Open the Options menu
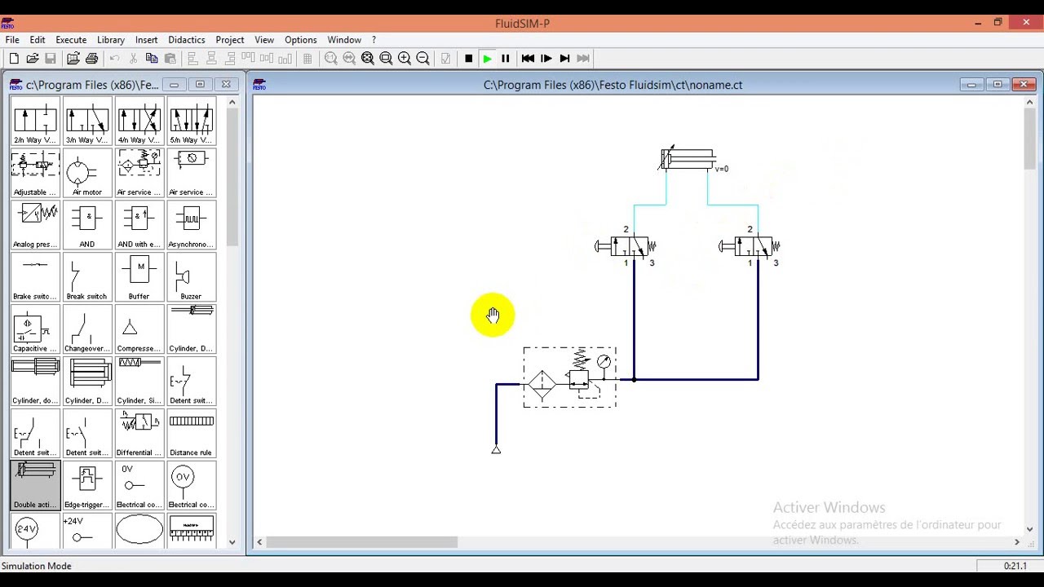Viewport: 1044px width, 587px height. tap(301, 40)
